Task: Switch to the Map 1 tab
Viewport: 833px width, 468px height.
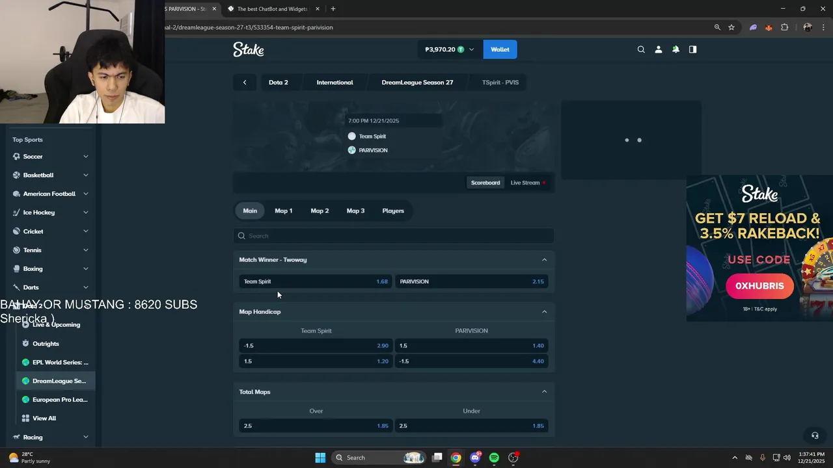Action: pos(284,211)
